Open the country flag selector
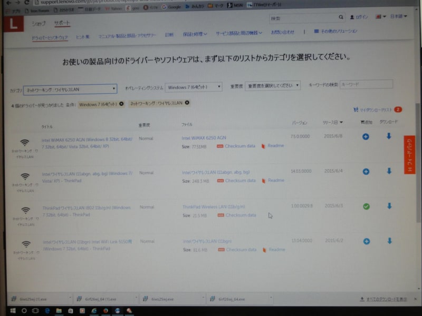 point(380,17)
